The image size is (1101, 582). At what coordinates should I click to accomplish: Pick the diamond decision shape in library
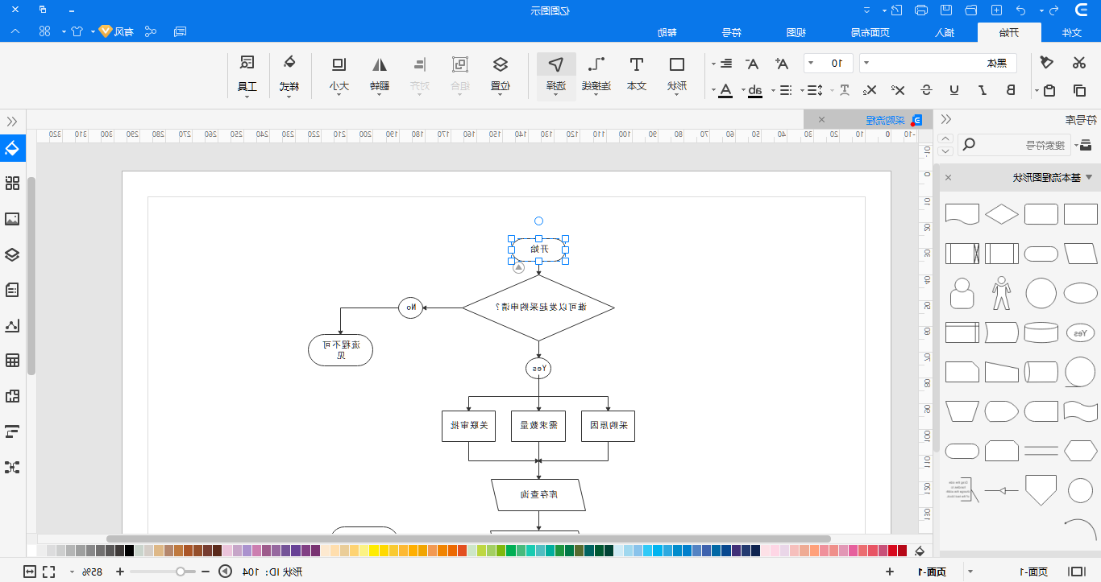click(x=1002, y=214)
